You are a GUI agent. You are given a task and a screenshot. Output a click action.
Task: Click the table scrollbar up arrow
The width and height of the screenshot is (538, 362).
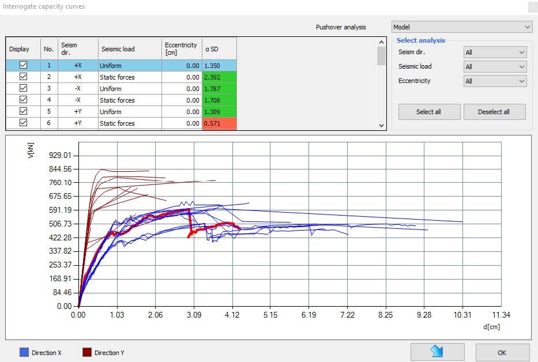tap(381, 42)
